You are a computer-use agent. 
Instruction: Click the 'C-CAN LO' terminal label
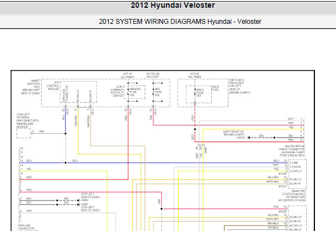click(296, 171)
